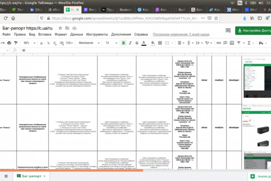Image resolution: width=271 pixels, height=181 pixels.
Task: Toggle strikethrough formatting
Action: click(137, 43)
